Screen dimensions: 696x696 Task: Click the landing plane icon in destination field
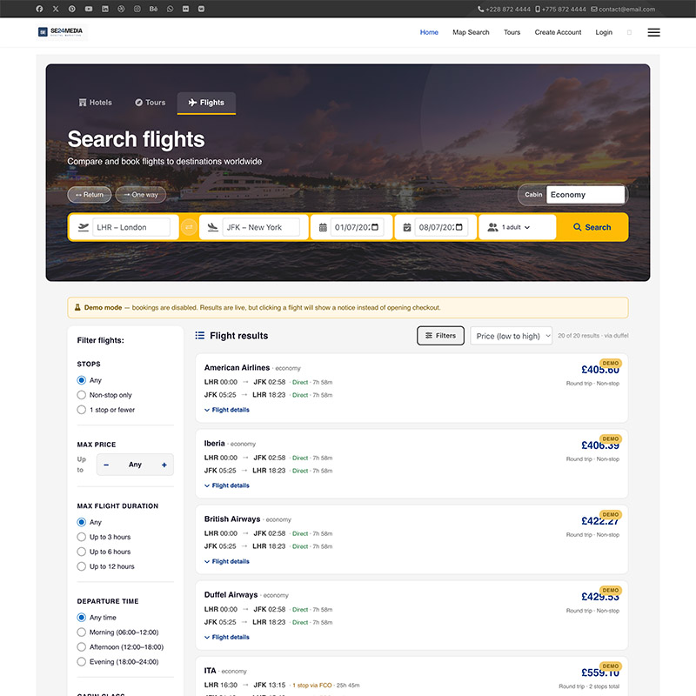click(212, 227)
